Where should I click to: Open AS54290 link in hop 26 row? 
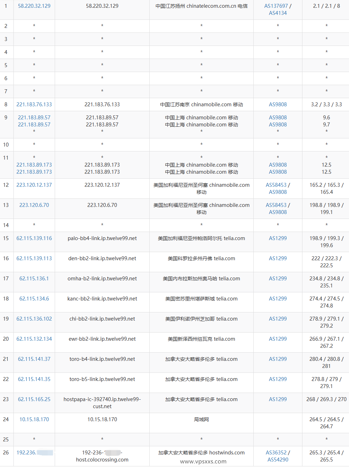click(x=278, y=460)
